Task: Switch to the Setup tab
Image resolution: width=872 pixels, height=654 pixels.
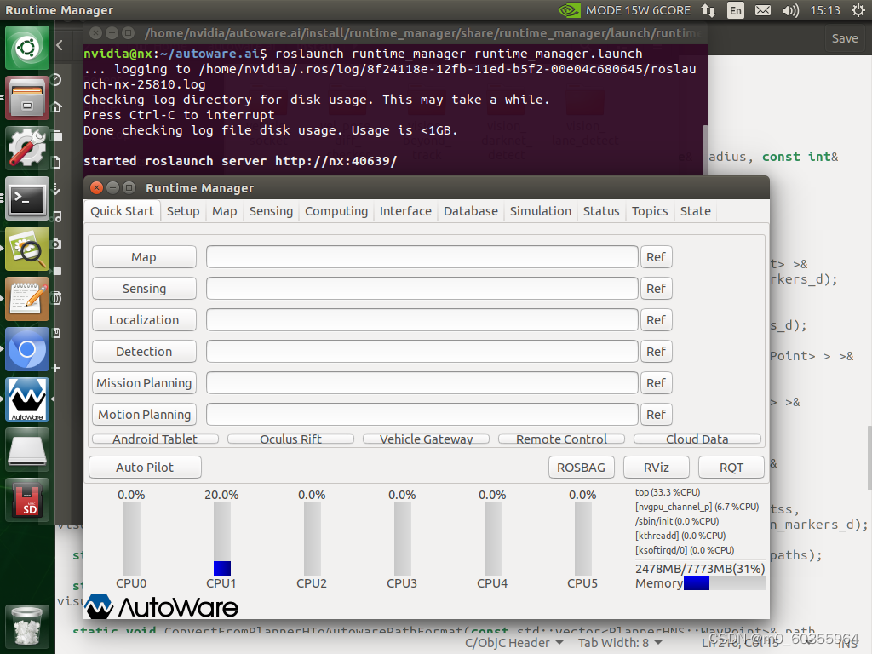Action: (183, 211)
